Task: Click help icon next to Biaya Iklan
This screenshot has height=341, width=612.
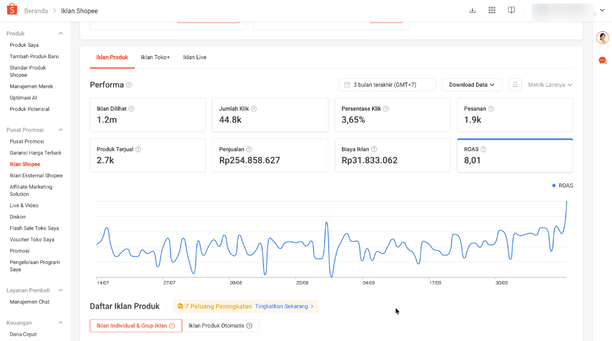Action: [x=374, y=149]
